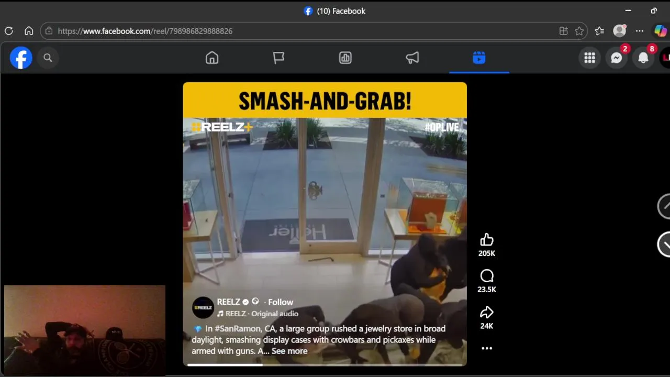Open the Professional dashboard chart icon
The height and width of the screenshot is (377, 670).
click(345, 58)
